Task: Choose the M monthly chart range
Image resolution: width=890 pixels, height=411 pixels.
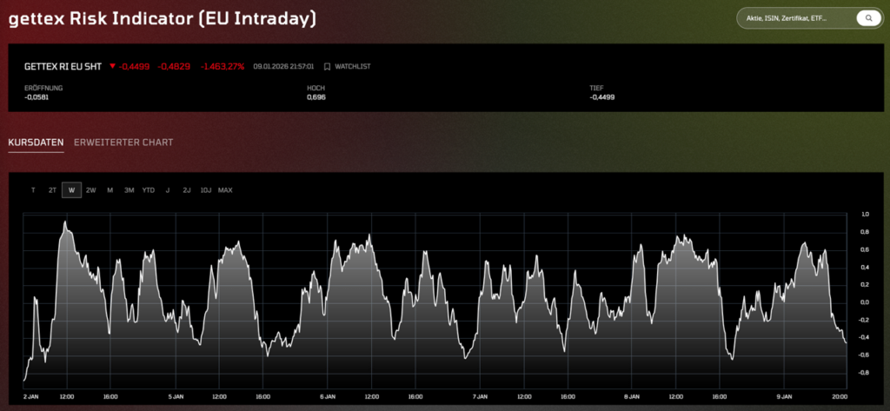Action: (110, 190)
